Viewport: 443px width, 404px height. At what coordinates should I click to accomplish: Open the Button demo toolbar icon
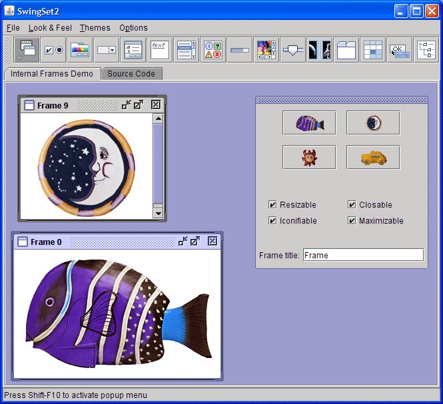tap(53, 50)
